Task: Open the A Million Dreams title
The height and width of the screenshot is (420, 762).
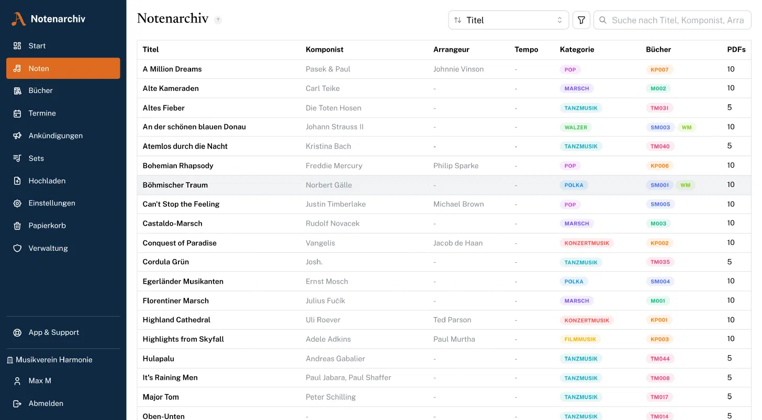Action: point(172,69)
